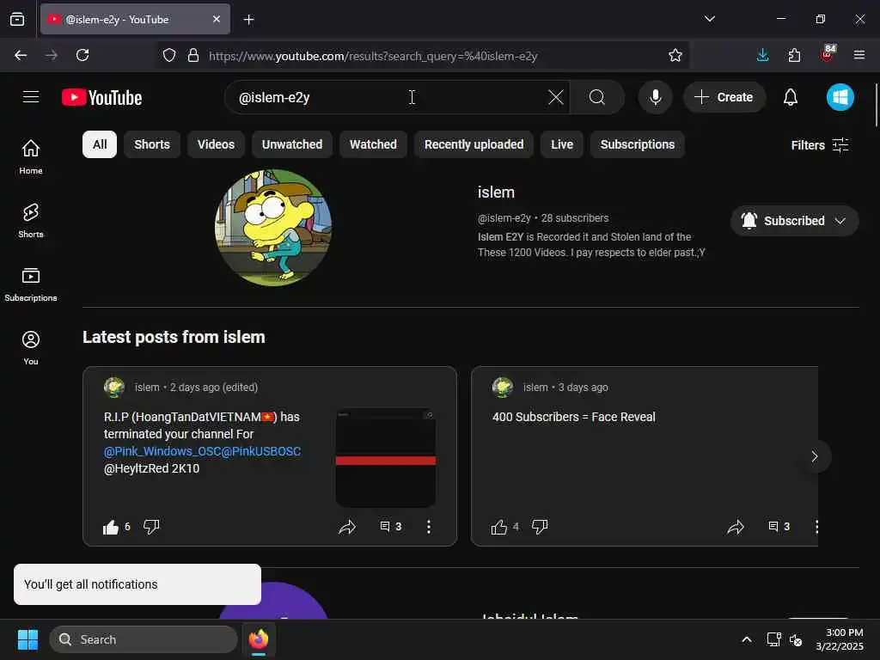
Task: Open the image thumbnail in the R.I.P post
Action: pyautogui.click(x=386, y=458)
